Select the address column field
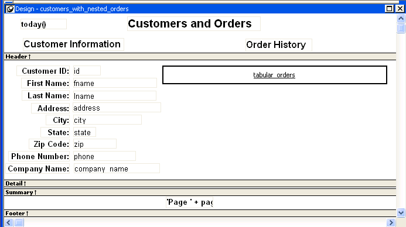Screen dimensions: 406x227 (117, 108)
